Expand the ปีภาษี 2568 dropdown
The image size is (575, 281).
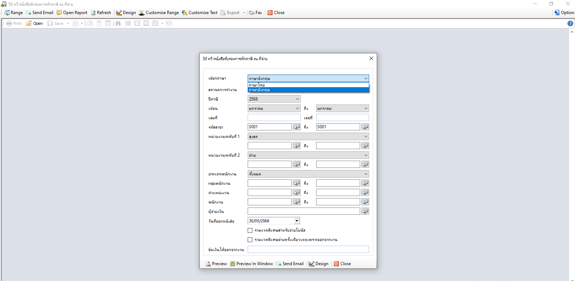pyautogui.click(x=297, y=99)
